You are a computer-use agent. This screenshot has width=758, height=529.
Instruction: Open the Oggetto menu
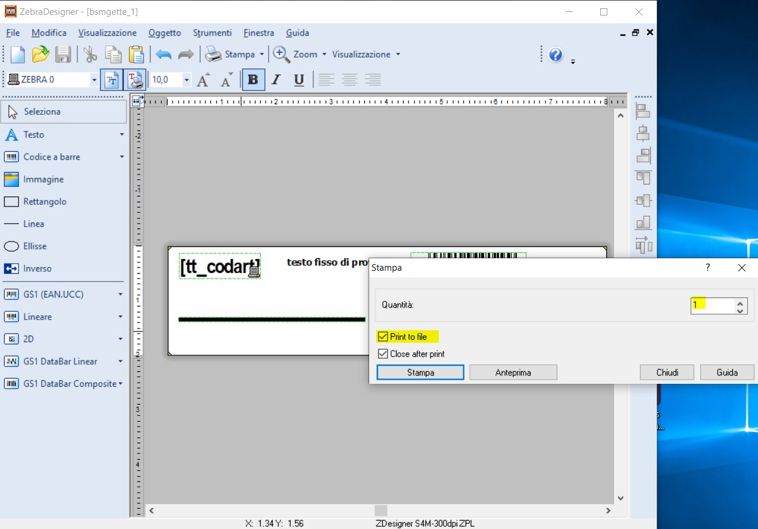pyautogui.click(x=164, y=33)
